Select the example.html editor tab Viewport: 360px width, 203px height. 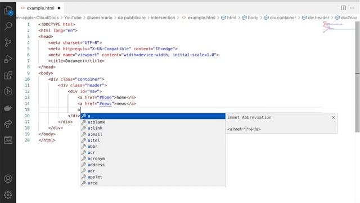coord(40,8)
